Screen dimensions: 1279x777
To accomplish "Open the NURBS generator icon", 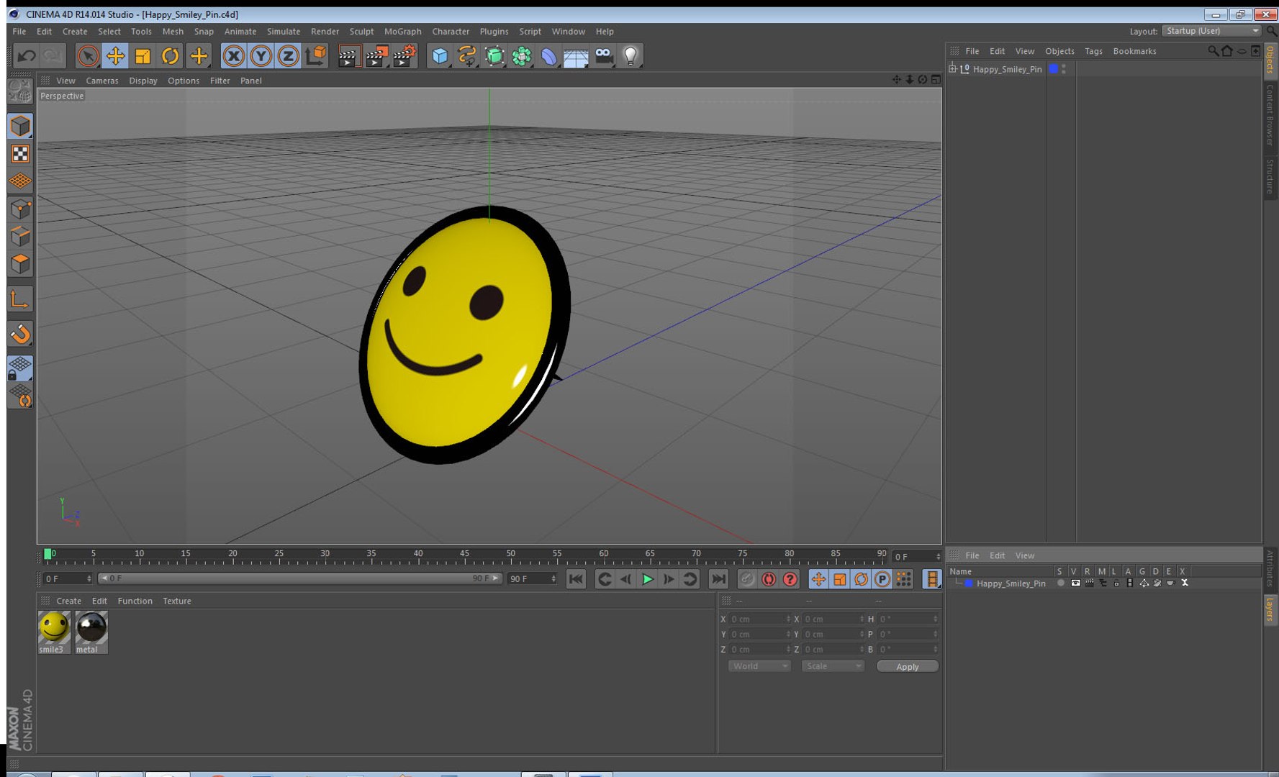I will (494, 56).
